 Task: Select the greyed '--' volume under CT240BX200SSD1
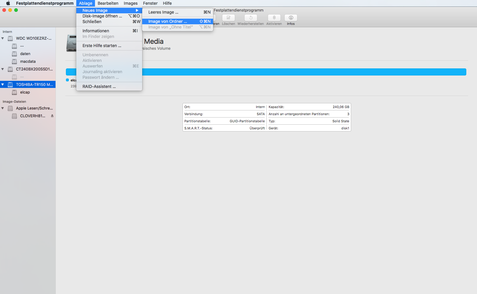pyautogui.click(x=15, y=77)
